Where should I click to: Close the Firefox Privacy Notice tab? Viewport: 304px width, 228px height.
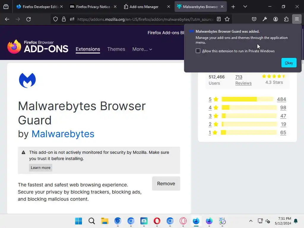(115, 7)
